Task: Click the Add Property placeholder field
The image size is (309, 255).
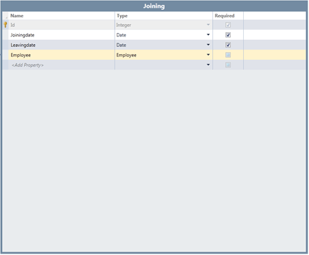Action: 61,65
